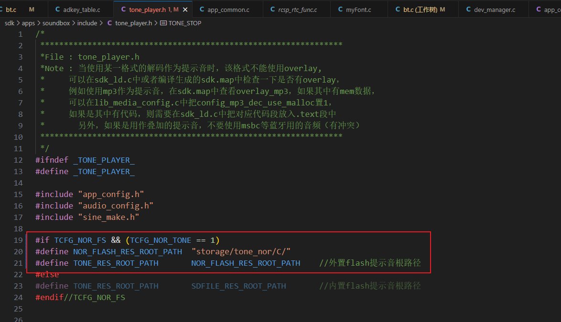
Task: Open the include breadcrumb dropdown
Action: (87, 23)
